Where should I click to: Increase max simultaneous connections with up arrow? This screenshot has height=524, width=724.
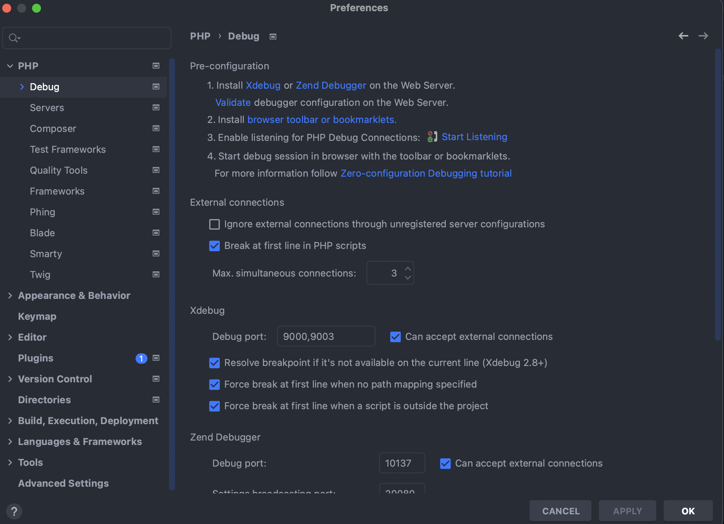(408, 269)
